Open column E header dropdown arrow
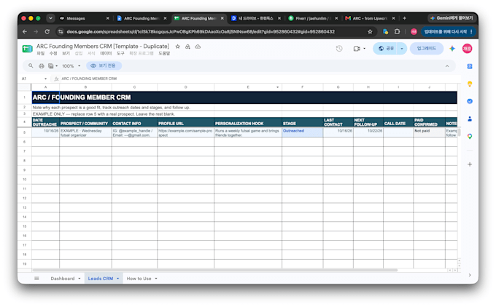Viewport: 496px width, 307px height. [277, 87]
